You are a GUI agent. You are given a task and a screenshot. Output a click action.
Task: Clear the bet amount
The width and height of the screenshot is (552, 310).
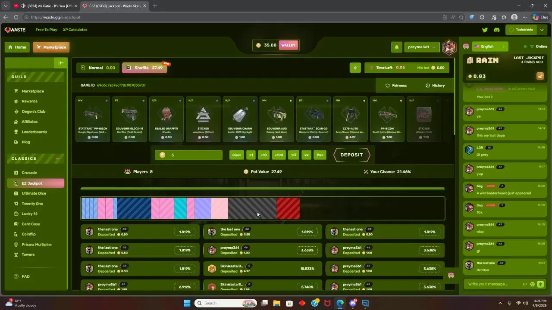pyautogui.click(x=236, y=155)
